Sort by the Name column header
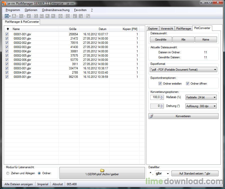 (x=35, y=29)
